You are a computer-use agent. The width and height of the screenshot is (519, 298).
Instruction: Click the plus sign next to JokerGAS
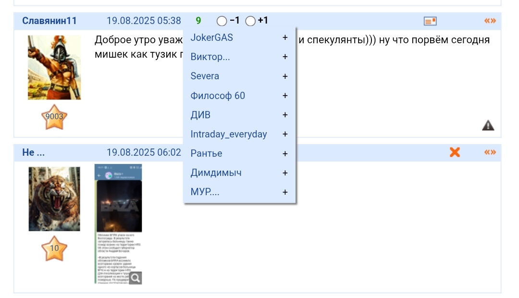[285, 37]
